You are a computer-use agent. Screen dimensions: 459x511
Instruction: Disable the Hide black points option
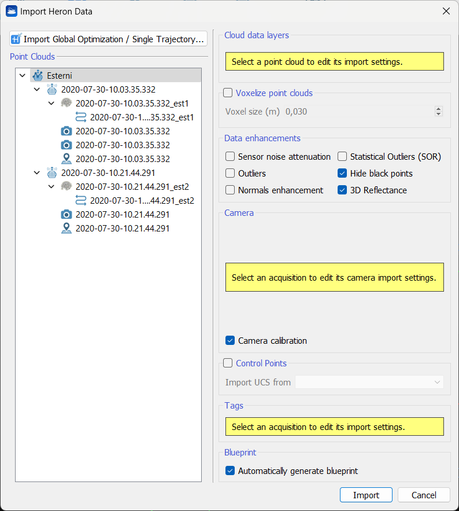click(342, 174)
